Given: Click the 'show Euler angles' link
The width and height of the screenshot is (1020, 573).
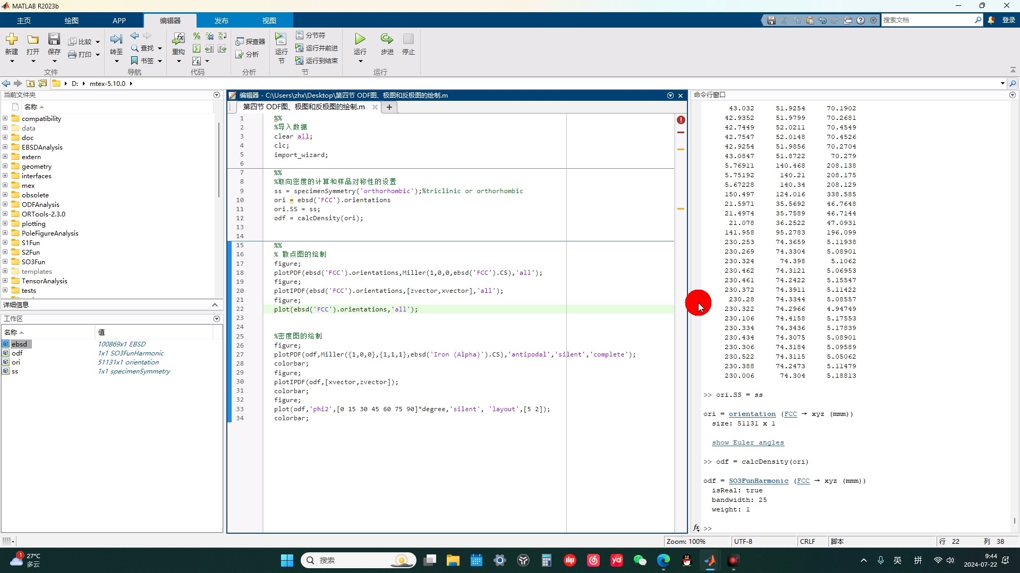Looking at the screenshot, I should [x=747, y=443].
